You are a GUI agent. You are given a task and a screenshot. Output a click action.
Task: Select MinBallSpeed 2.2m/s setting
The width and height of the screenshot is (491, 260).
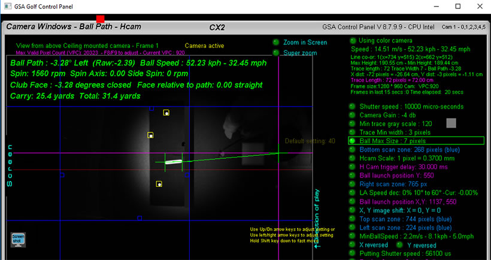point(353,236)
